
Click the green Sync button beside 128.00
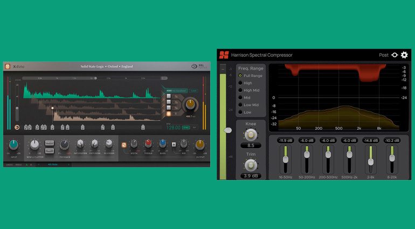186,128
